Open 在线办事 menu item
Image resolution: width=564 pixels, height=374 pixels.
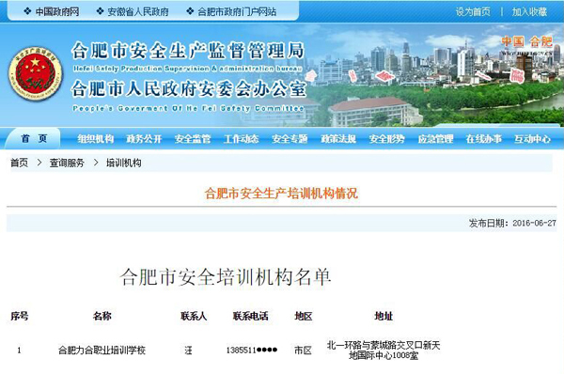pos(483,139)
